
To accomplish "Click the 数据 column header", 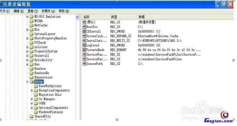I will [141, 17].
